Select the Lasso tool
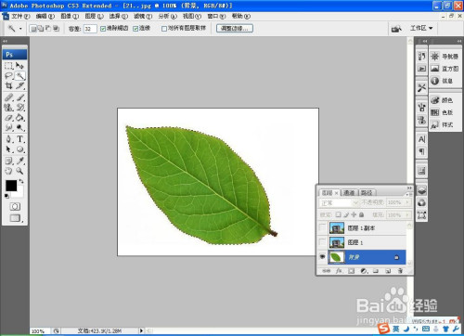464x336 pixels. [x=8, y=76]
